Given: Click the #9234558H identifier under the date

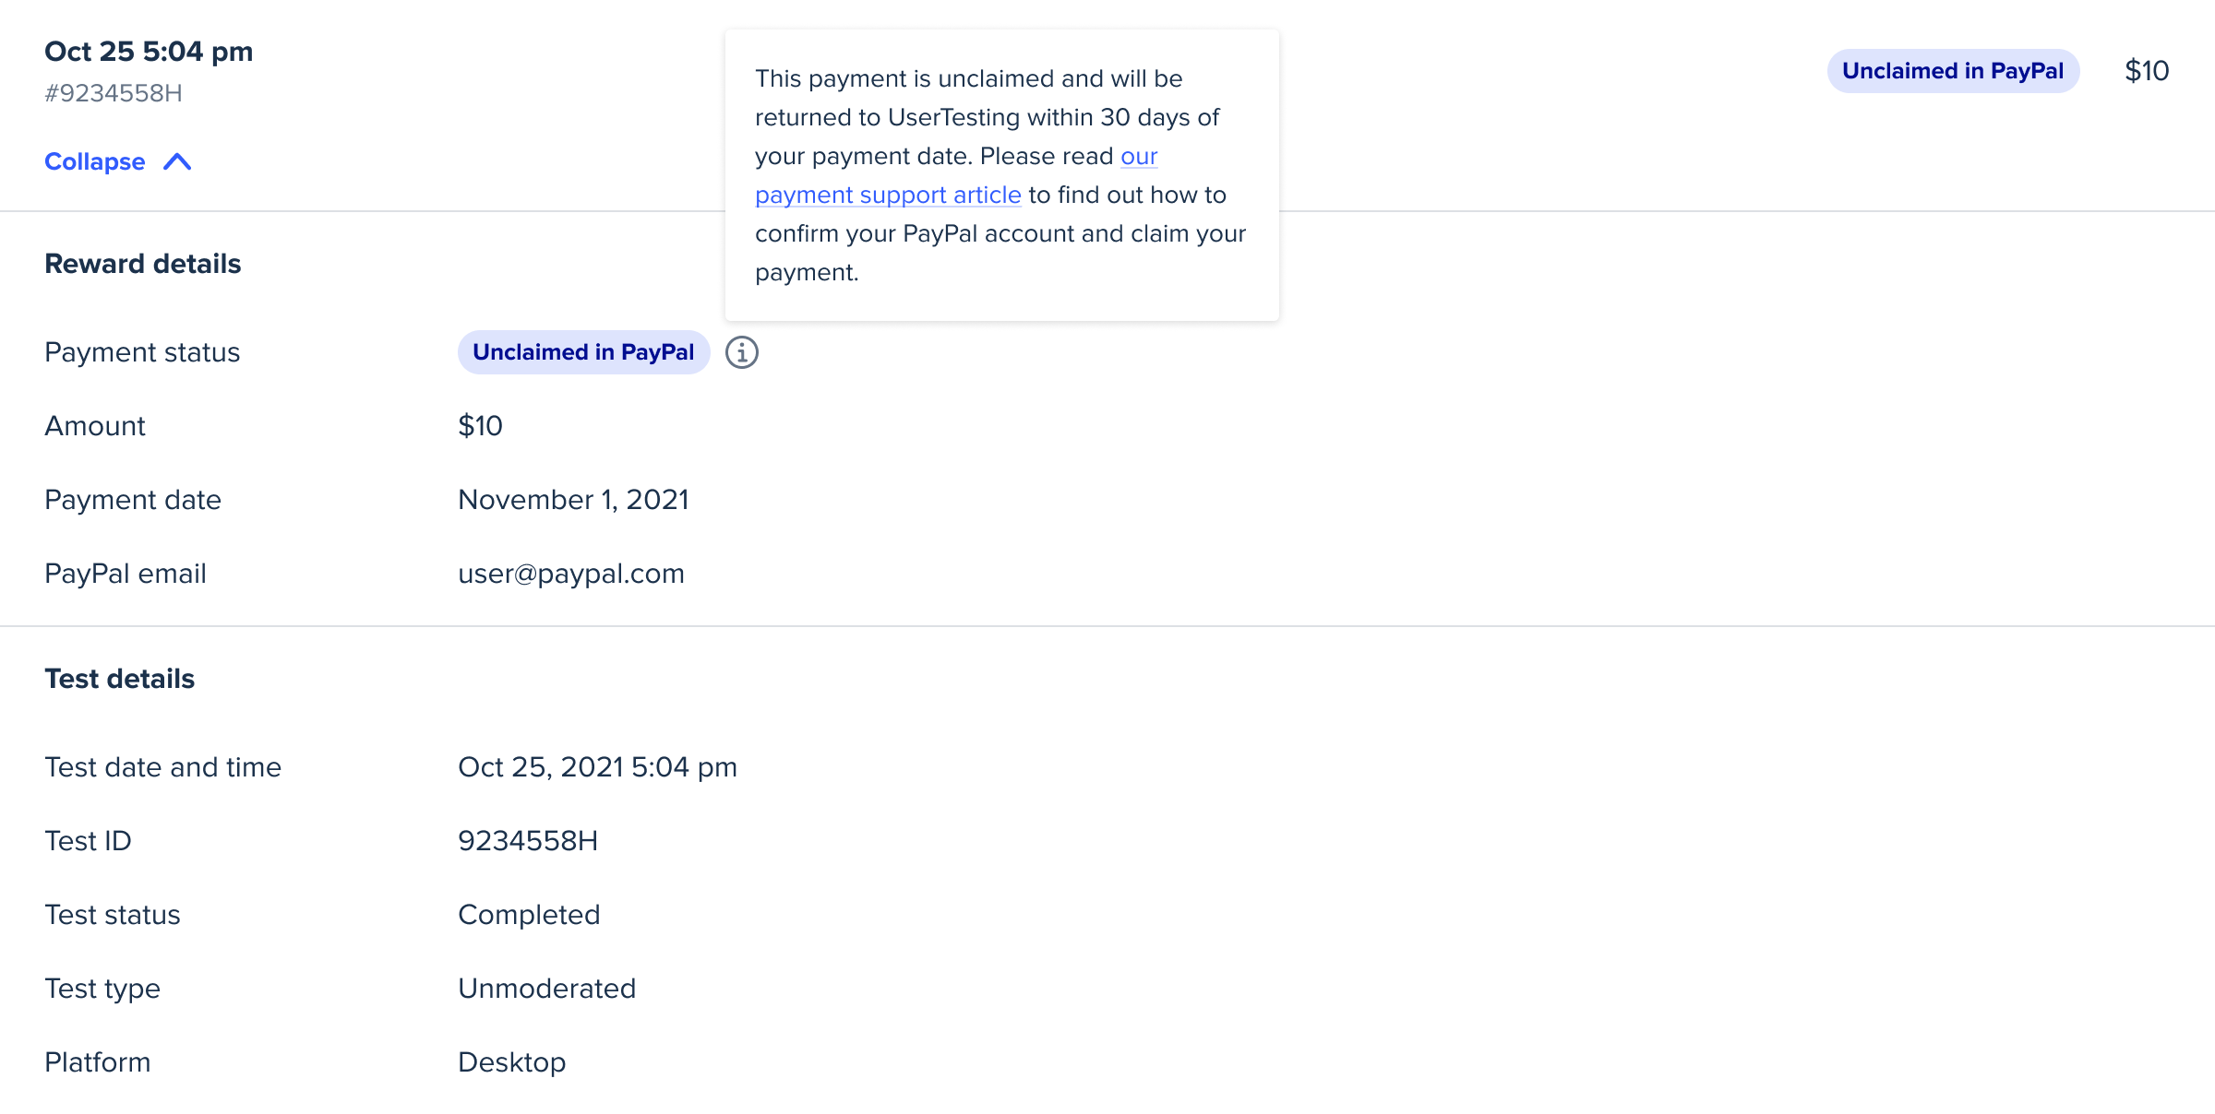Looking at the screenshot, I should click(x=114, y=93).
